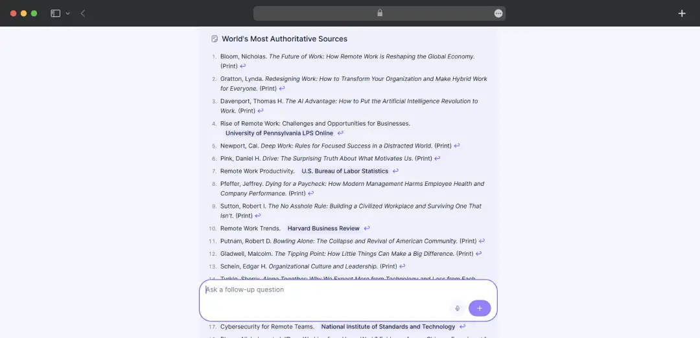Select the Pfeffer, Jeffrey citation text
The image size is (700, 338).
352,188
